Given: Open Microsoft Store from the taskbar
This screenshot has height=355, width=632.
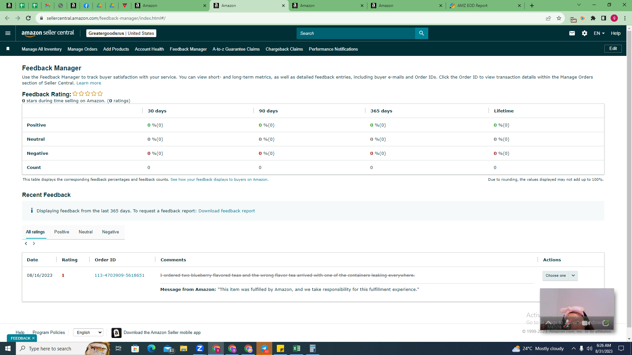Looking at the screenshot, I should pyautogui.click(x=135, y=348).
